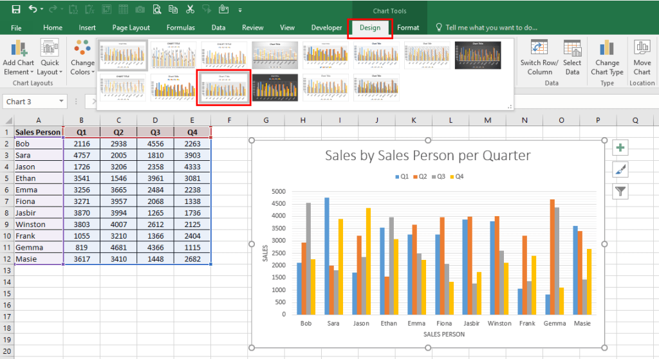Screen dimensions: 659x359
Task: Click the Sales Person header cell
Action: [x=38, y=132]
